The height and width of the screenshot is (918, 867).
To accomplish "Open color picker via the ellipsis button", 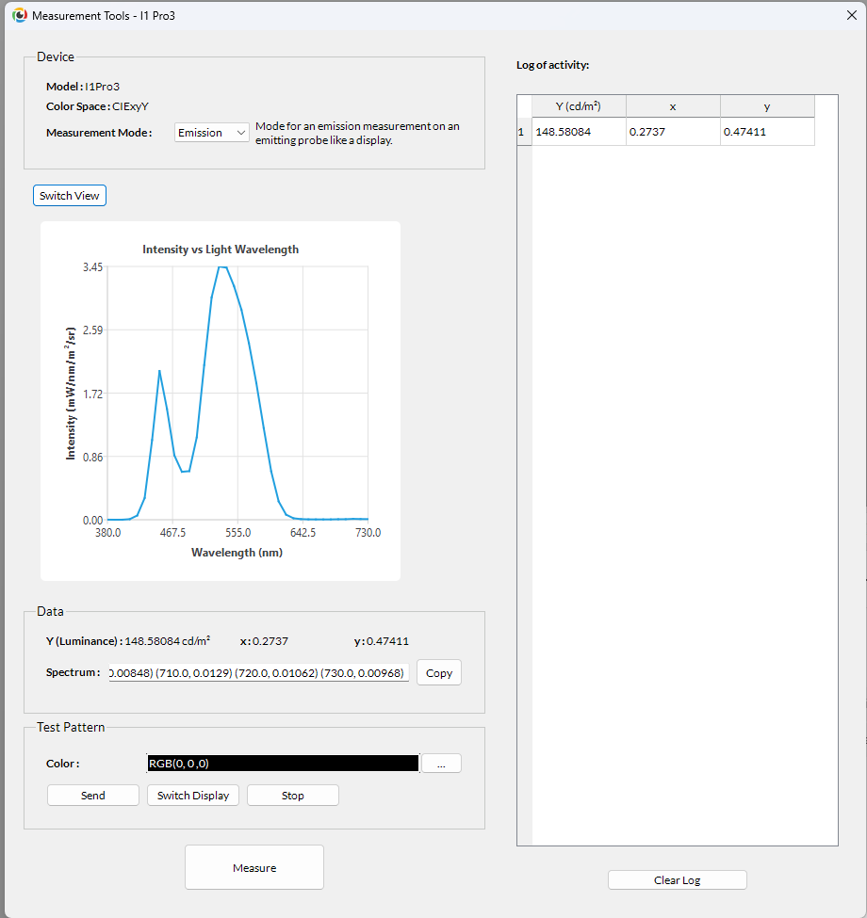I will click(441, 764).
